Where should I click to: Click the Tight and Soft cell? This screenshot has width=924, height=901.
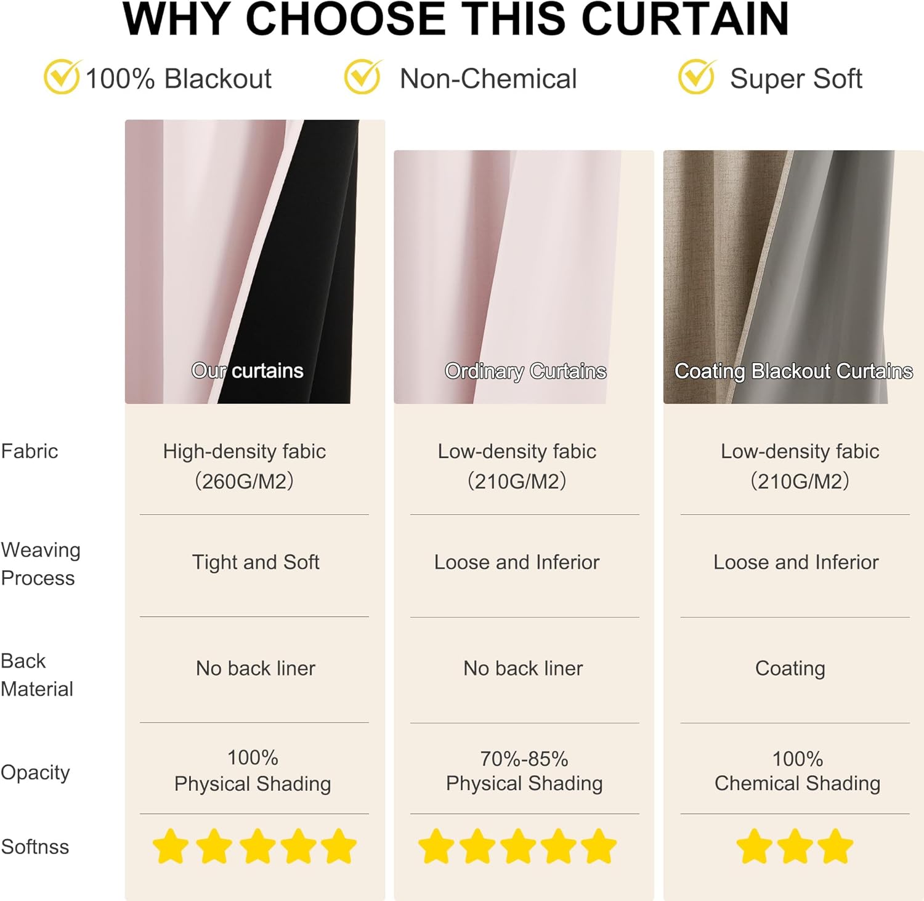256,562
